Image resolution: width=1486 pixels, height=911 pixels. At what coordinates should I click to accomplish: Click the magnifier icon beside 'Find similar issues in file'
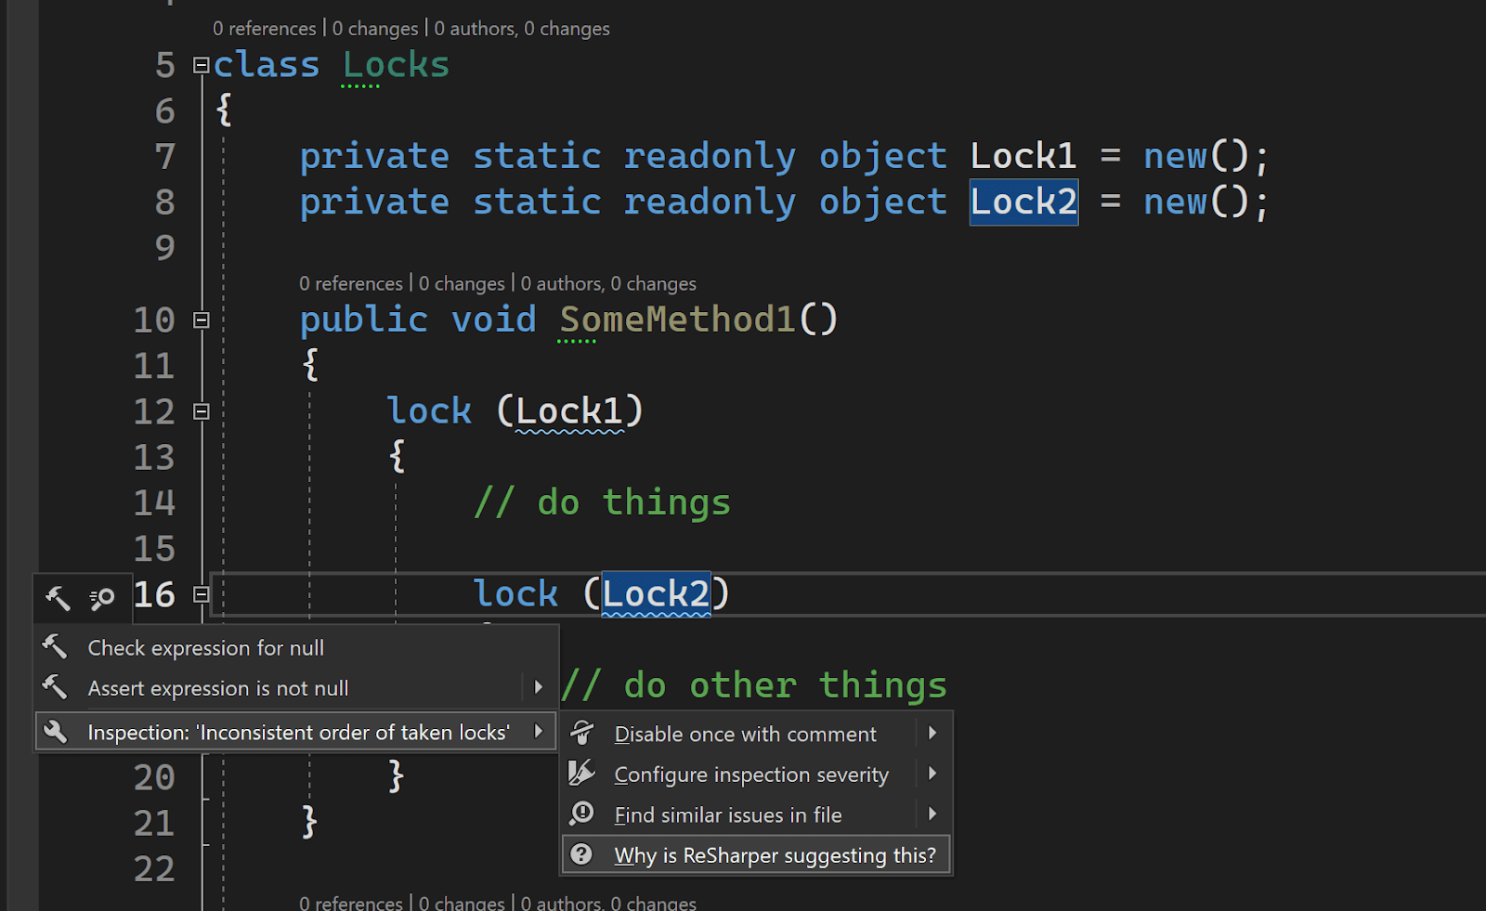tap(581, 813)
